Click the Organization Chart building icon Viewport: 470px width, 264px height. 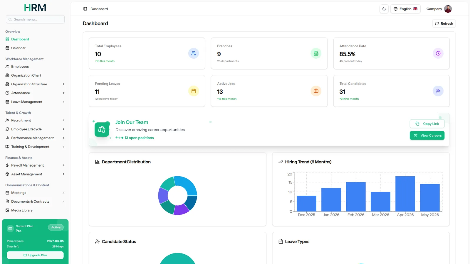click(x=7, y=75)
